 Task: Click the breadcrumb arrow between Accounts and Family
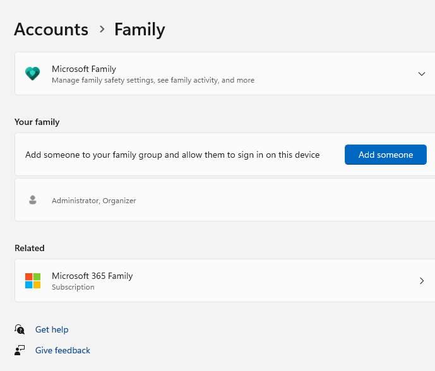[x=102, y=30]
